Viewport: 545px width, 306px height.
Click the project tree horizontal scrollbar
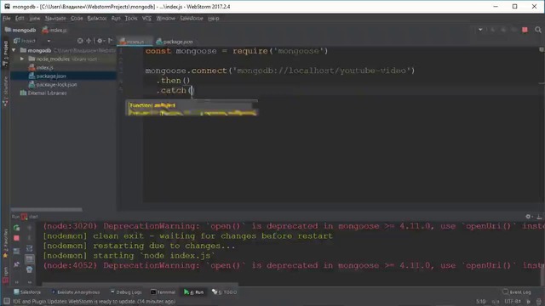point(47,210)
